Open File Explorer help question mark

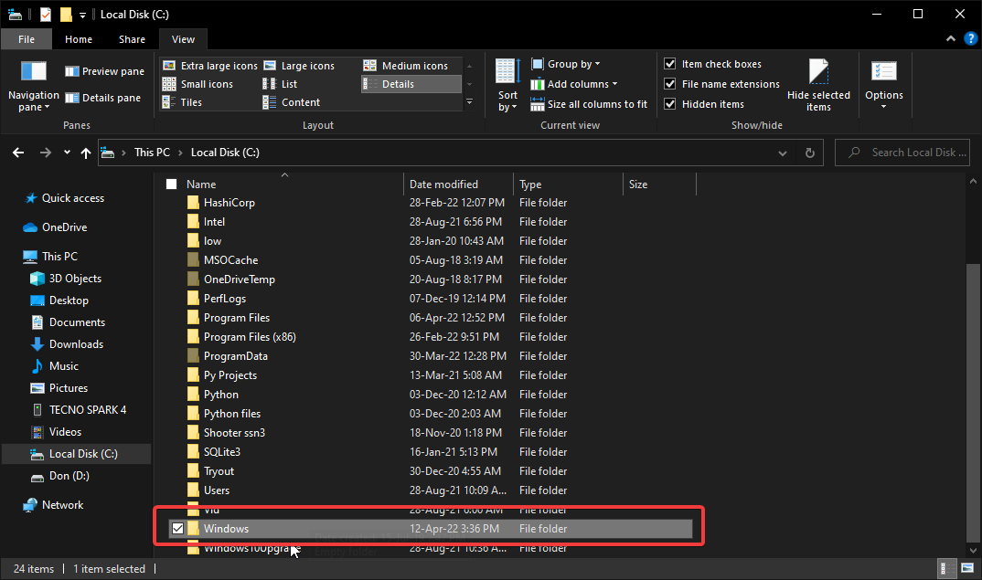(970, 38)
